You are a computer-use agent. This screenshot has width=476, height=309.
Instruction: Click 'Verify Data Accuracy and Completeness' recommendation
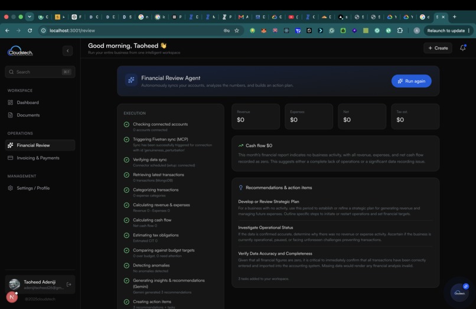pyautogui.click(x=275, y=253)
